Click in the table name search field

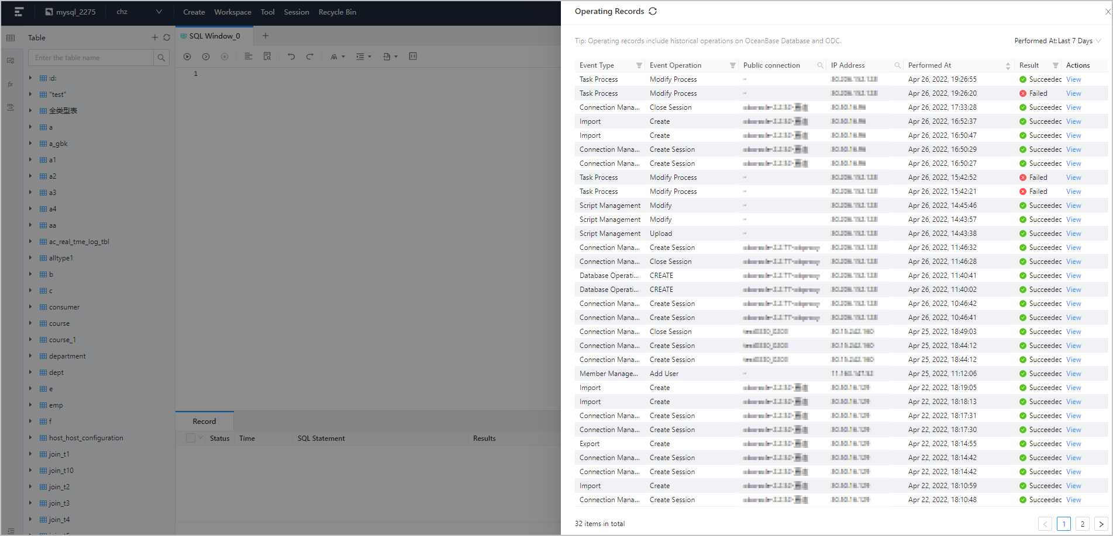coord(91,57)
